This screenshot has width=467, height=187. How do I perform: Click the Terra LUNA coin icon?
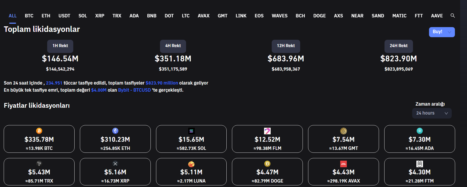click(191, 164)
